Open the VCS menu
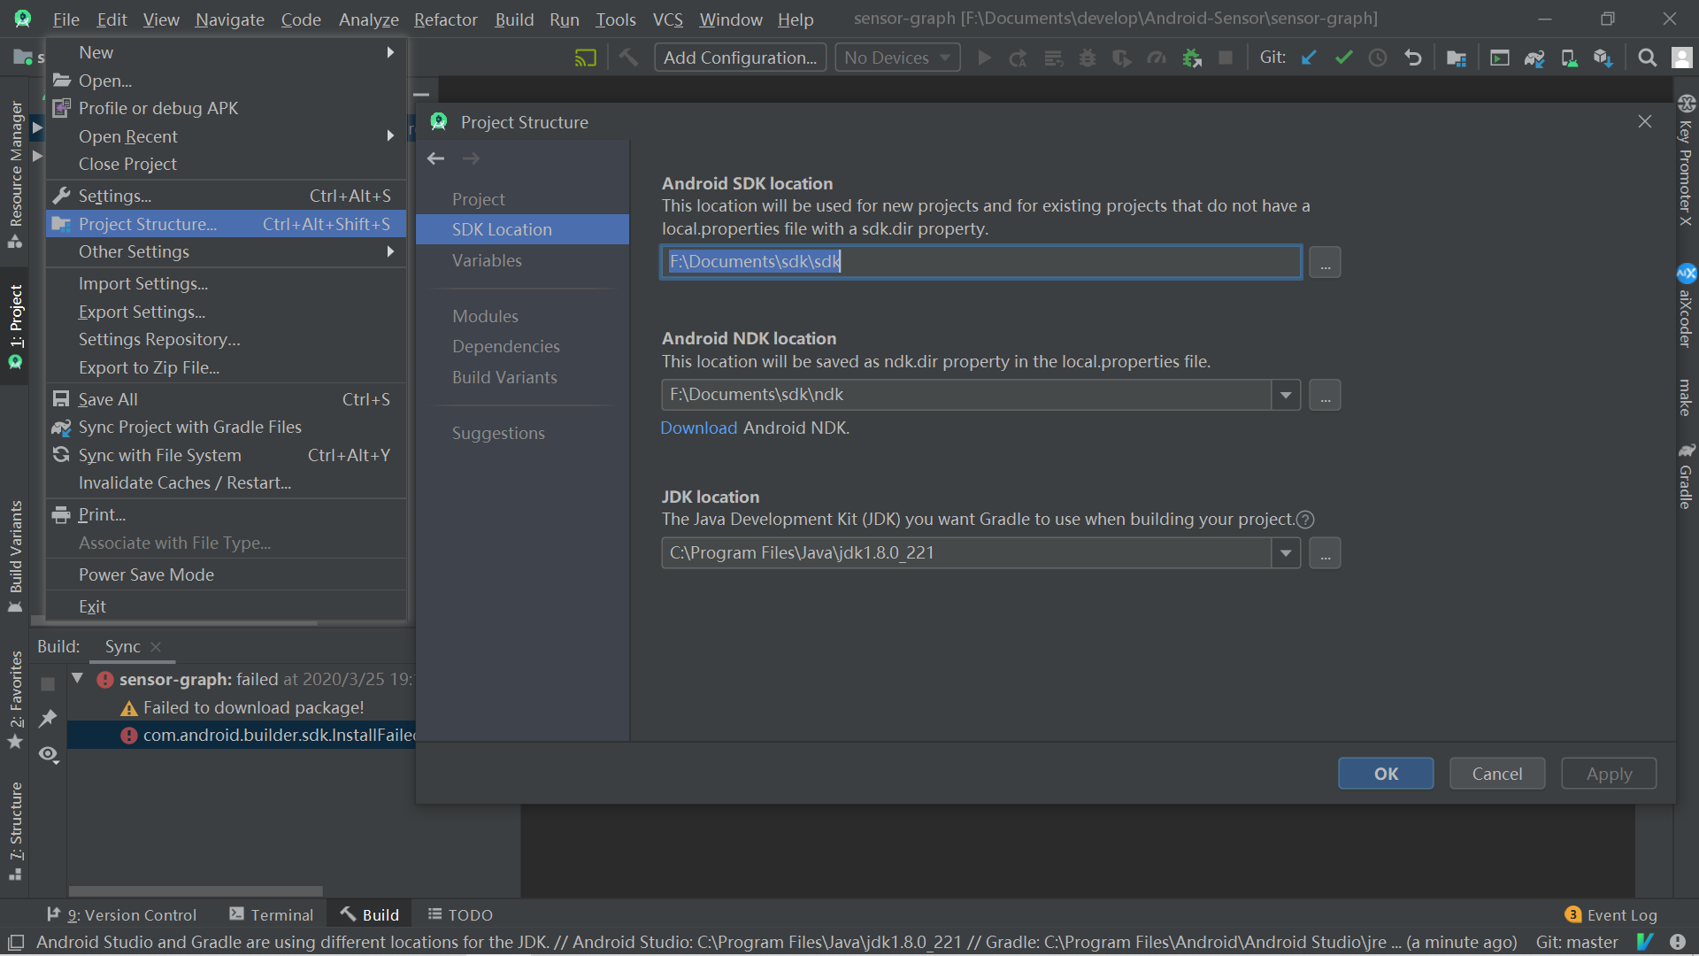Viewport: 1699px width, 956px height. pos(667,19)
